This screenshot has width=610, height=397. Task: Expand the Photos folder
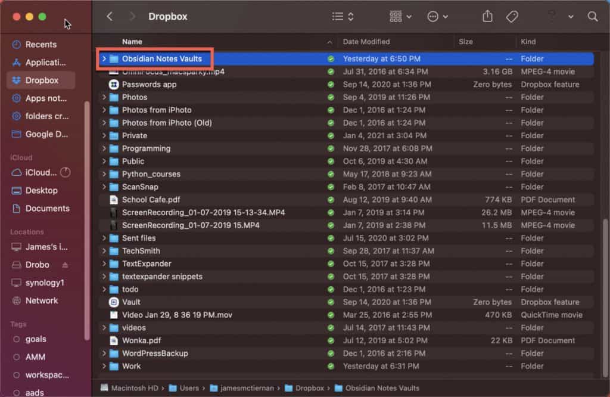[104, 97]
